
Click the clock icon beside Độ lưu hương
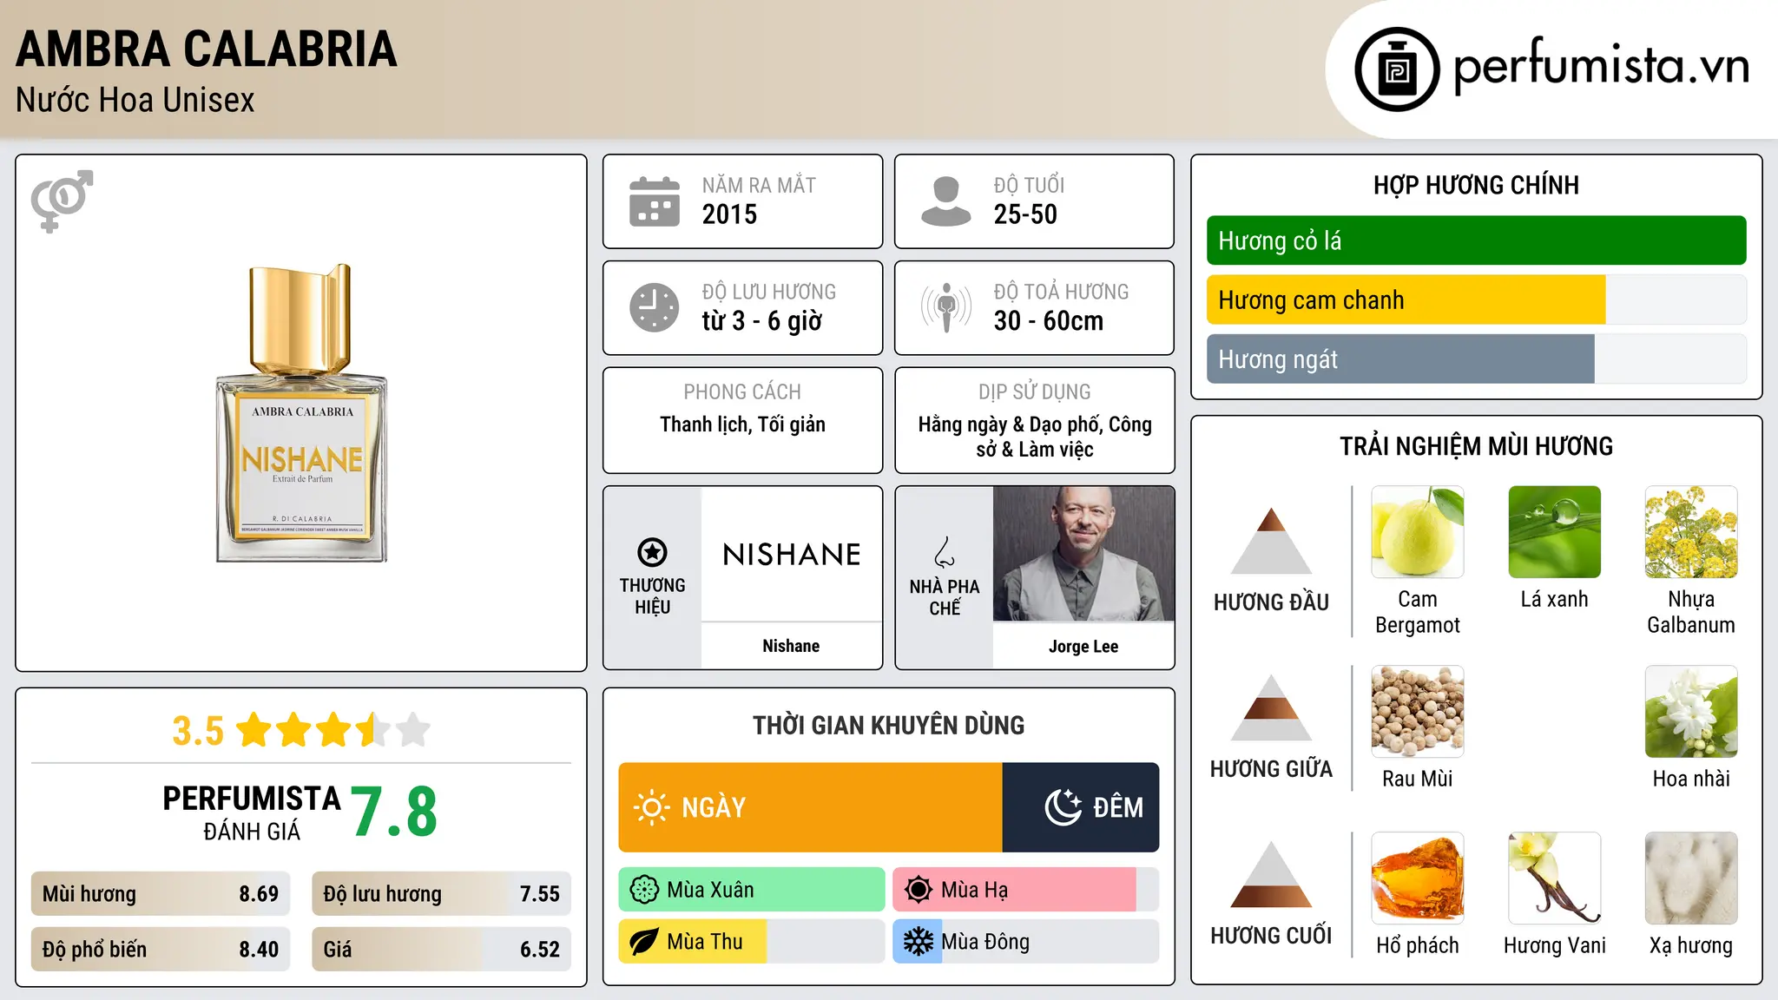coord(655,307)
